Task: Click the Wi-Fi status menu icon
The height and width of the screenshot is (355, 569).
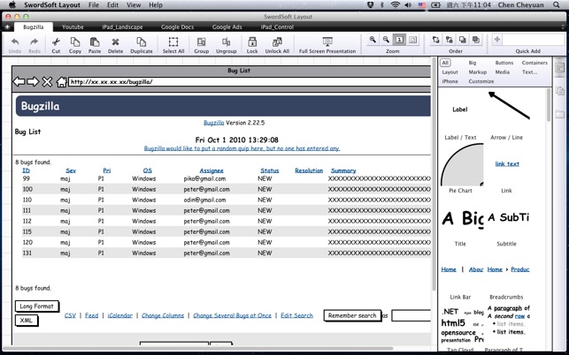Action: tap(396, 5)
